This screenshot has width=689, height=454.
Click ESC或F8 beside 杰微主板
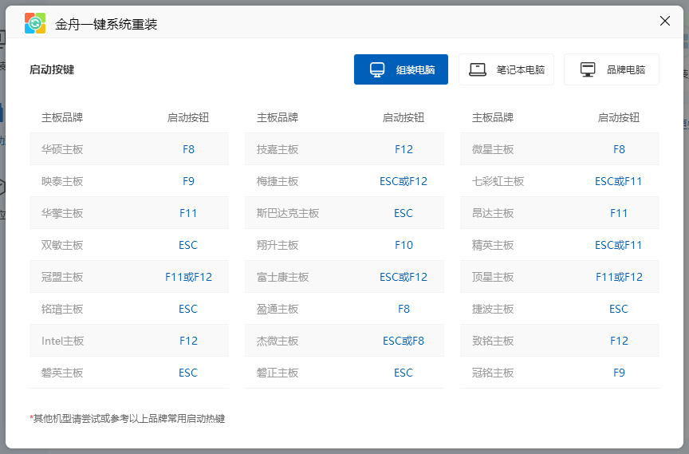tap(404, 341)
